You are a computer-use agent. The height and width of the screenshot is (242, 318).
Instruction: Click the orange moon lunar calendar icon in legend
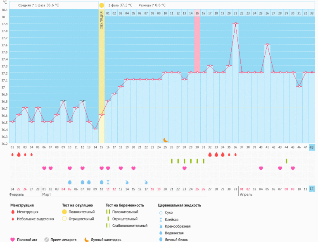87,240
